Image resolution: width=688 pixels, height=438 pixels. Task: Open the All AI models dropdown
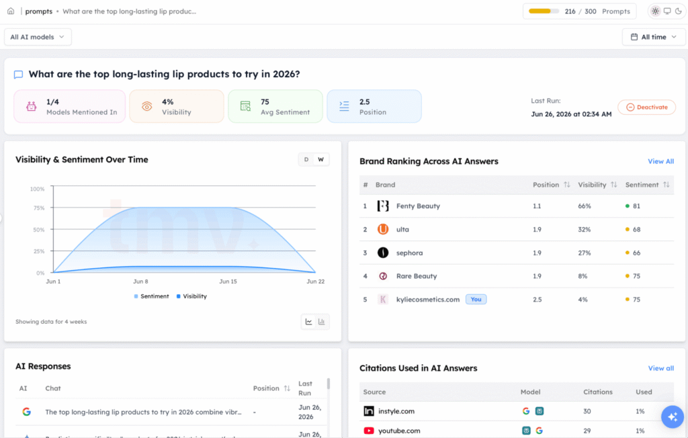pyautogui.click(x=38, y=37)
